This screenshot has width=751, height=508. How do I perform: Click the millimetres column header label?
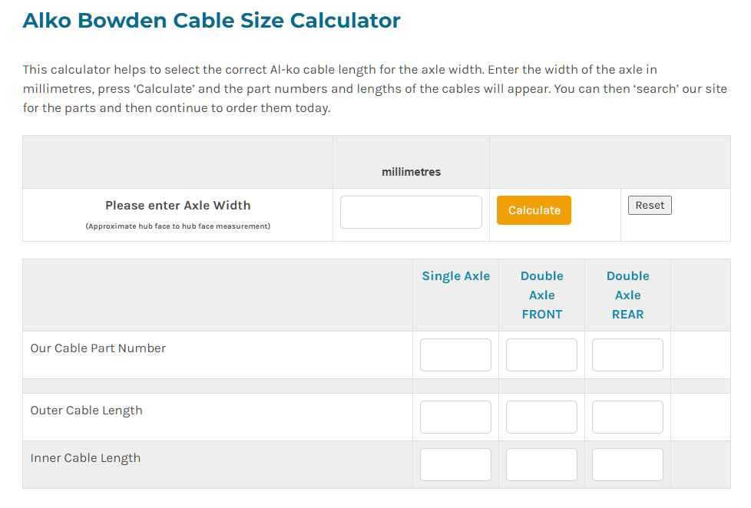[410, 172]
